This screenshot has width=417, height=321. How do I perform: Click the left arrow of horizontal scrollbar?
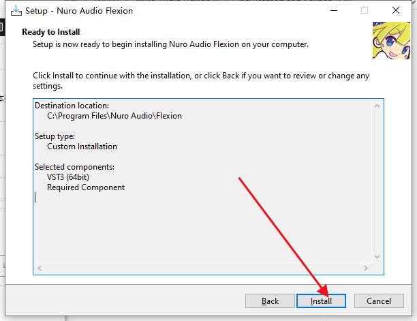click(40, 268)
